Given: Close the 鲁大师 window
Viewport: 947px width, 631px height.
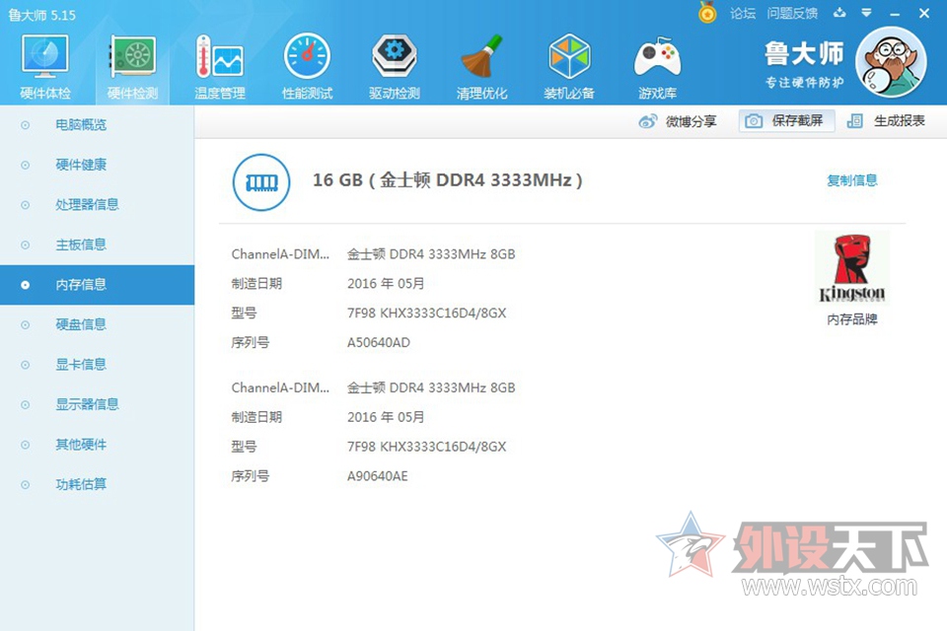Looking at the screenshot, I should pyautogui.click(x=924, y=13).
